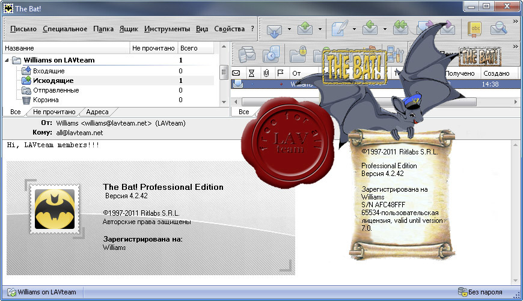Click the send queued mail icon
The image size is (523, 301).
click(x=305, y=29)
